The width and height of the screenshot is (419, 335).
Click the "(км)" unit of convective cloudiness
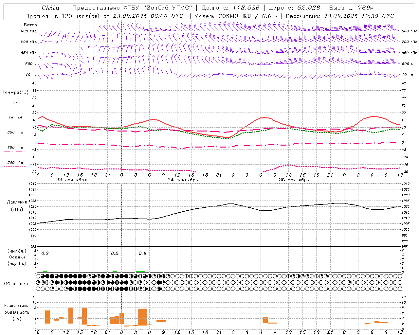coord(17,319)
